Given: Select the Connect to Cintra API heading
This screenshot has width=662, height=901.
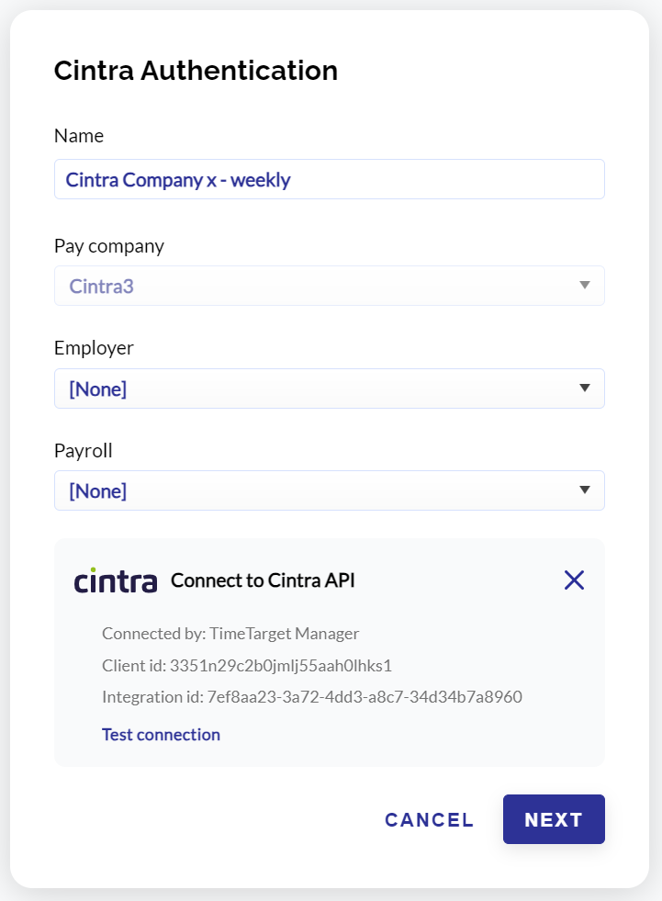Looking at the screenshot, I should tap(263, 580).
